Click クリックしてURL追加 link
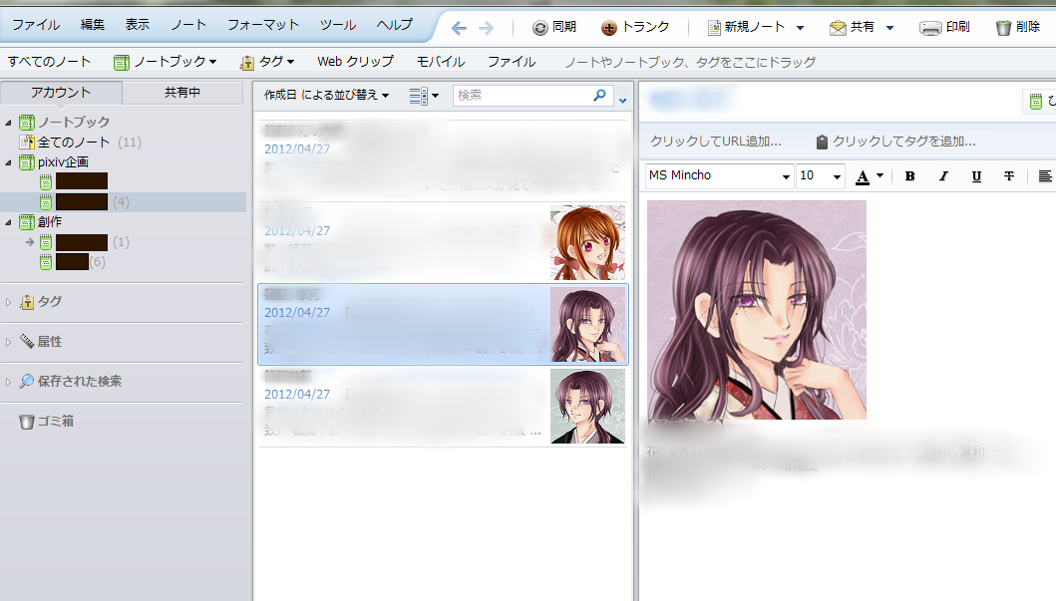This screenshot has height=601, width=1056. click(716, 142)
